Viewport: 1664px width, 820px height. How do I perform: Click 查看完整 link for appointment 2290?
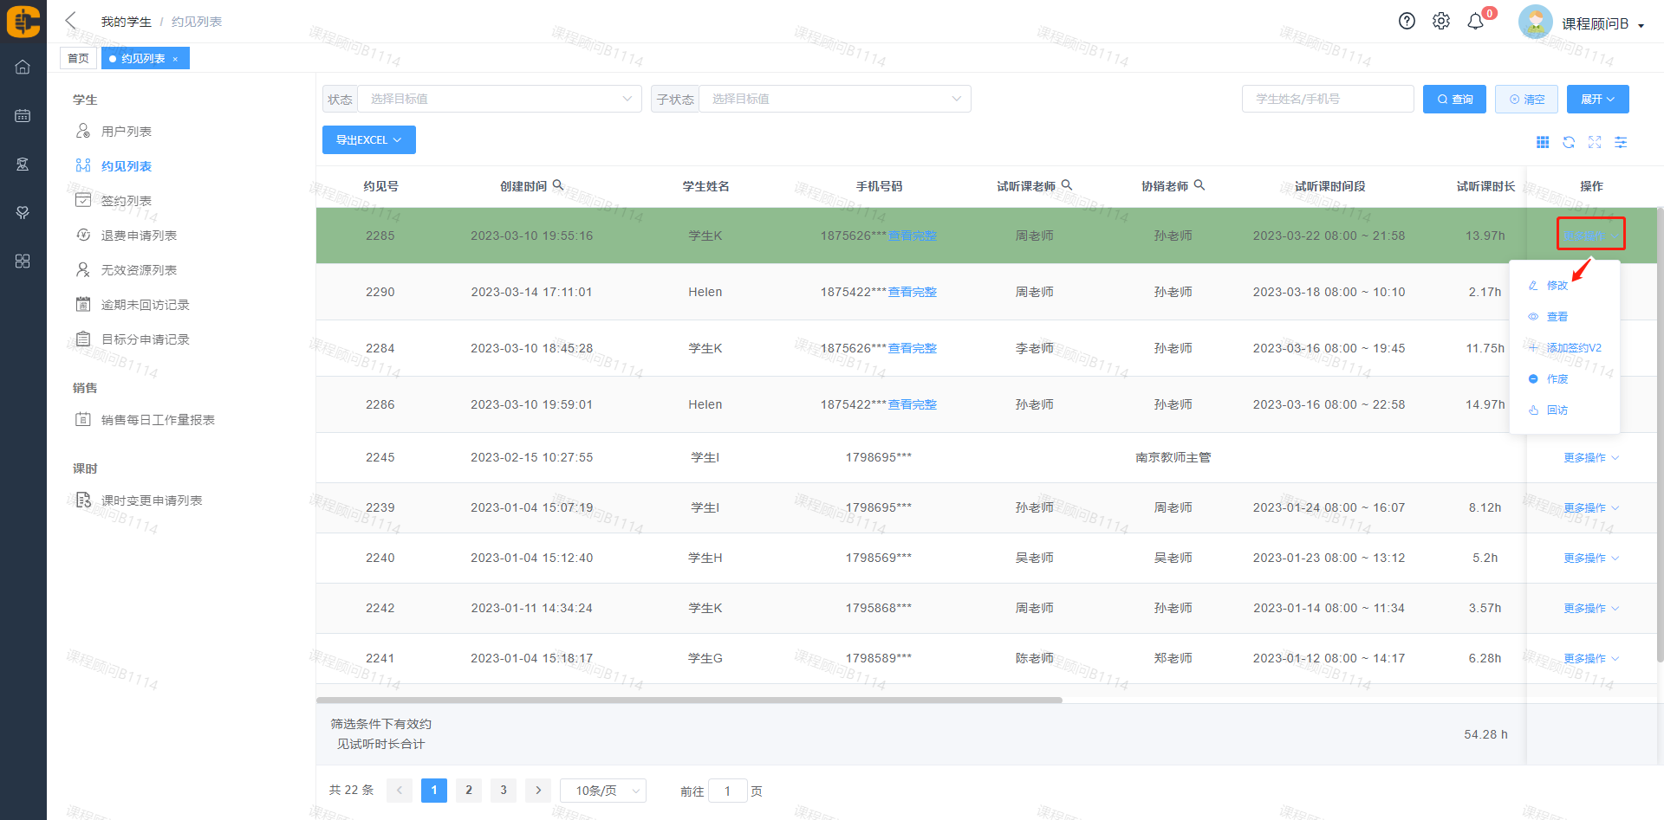[x=912, y=293]
